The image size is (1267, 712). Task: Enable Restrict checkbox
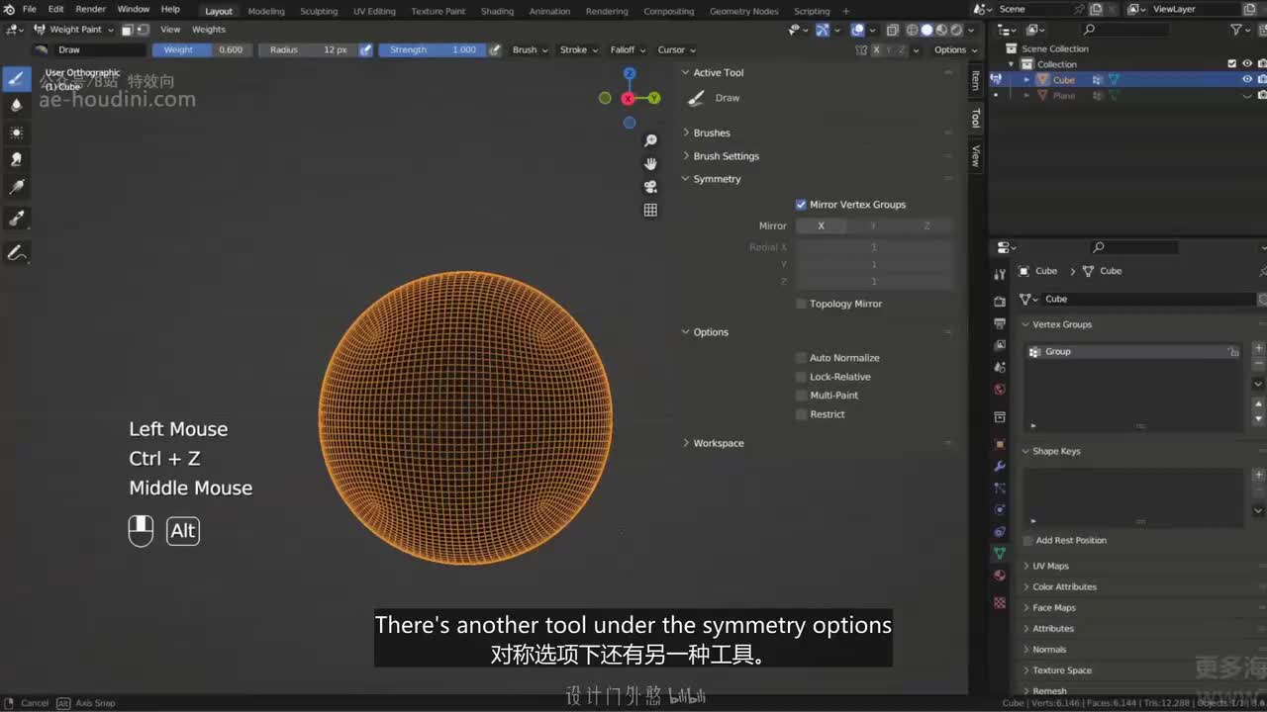tap(801, 414)
